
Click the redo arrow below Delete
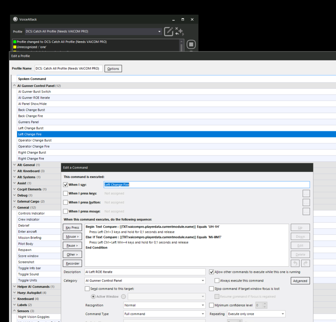click(306, 264)
